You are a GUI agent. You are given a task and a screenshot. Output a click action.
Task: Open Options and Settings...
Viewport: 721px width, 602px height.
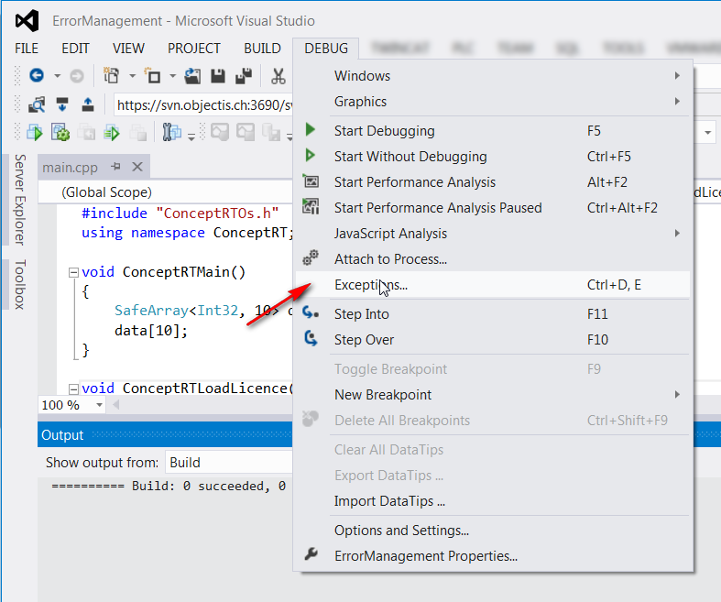[x=493, y=531]
